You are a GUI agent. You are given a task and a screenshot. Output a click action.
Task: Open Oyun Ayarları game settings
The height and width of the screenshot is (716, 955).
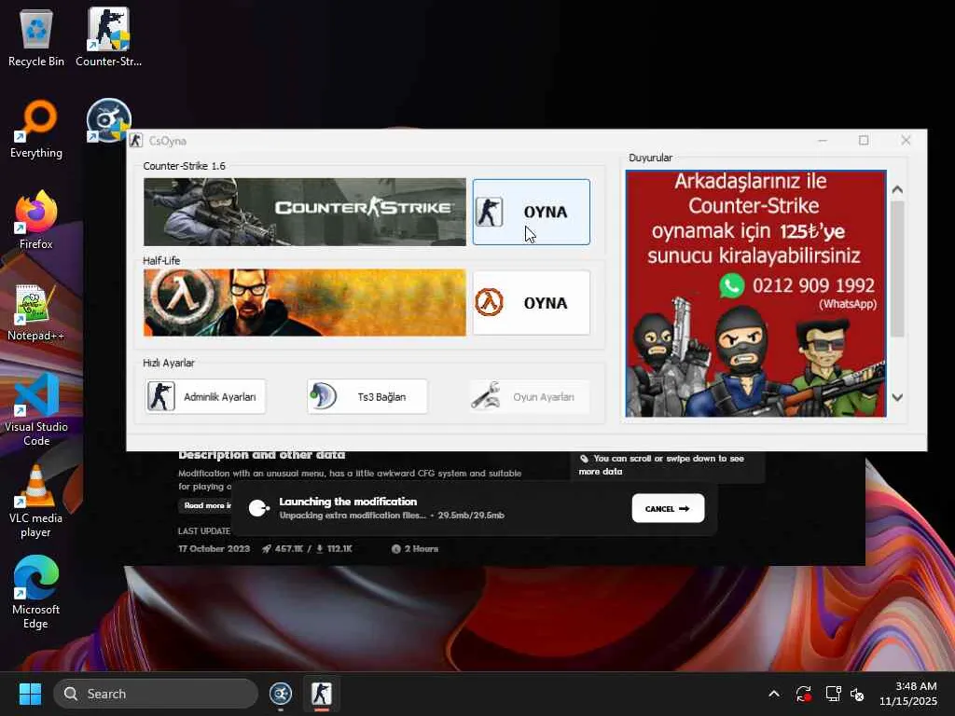pyautogui.click(x=530, y=396)
